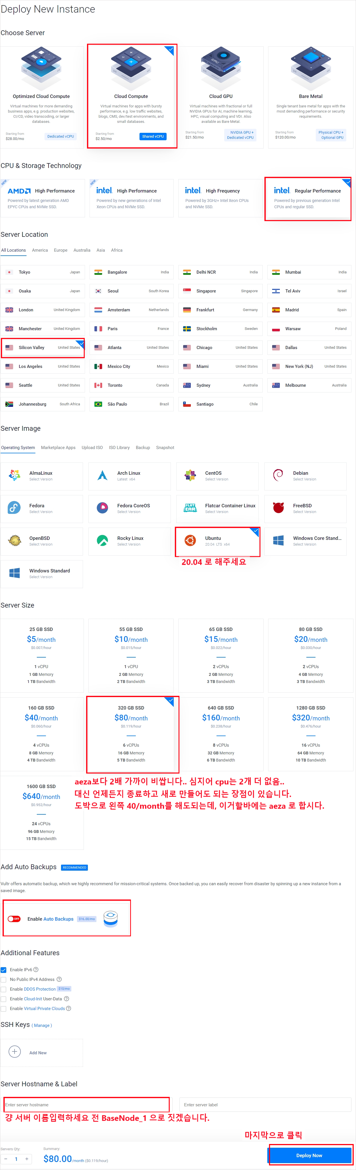The height and width of the screenshot is (1170, 356).
Task: Follow the DDOS Protection link
Action: (x=39, y=989)
